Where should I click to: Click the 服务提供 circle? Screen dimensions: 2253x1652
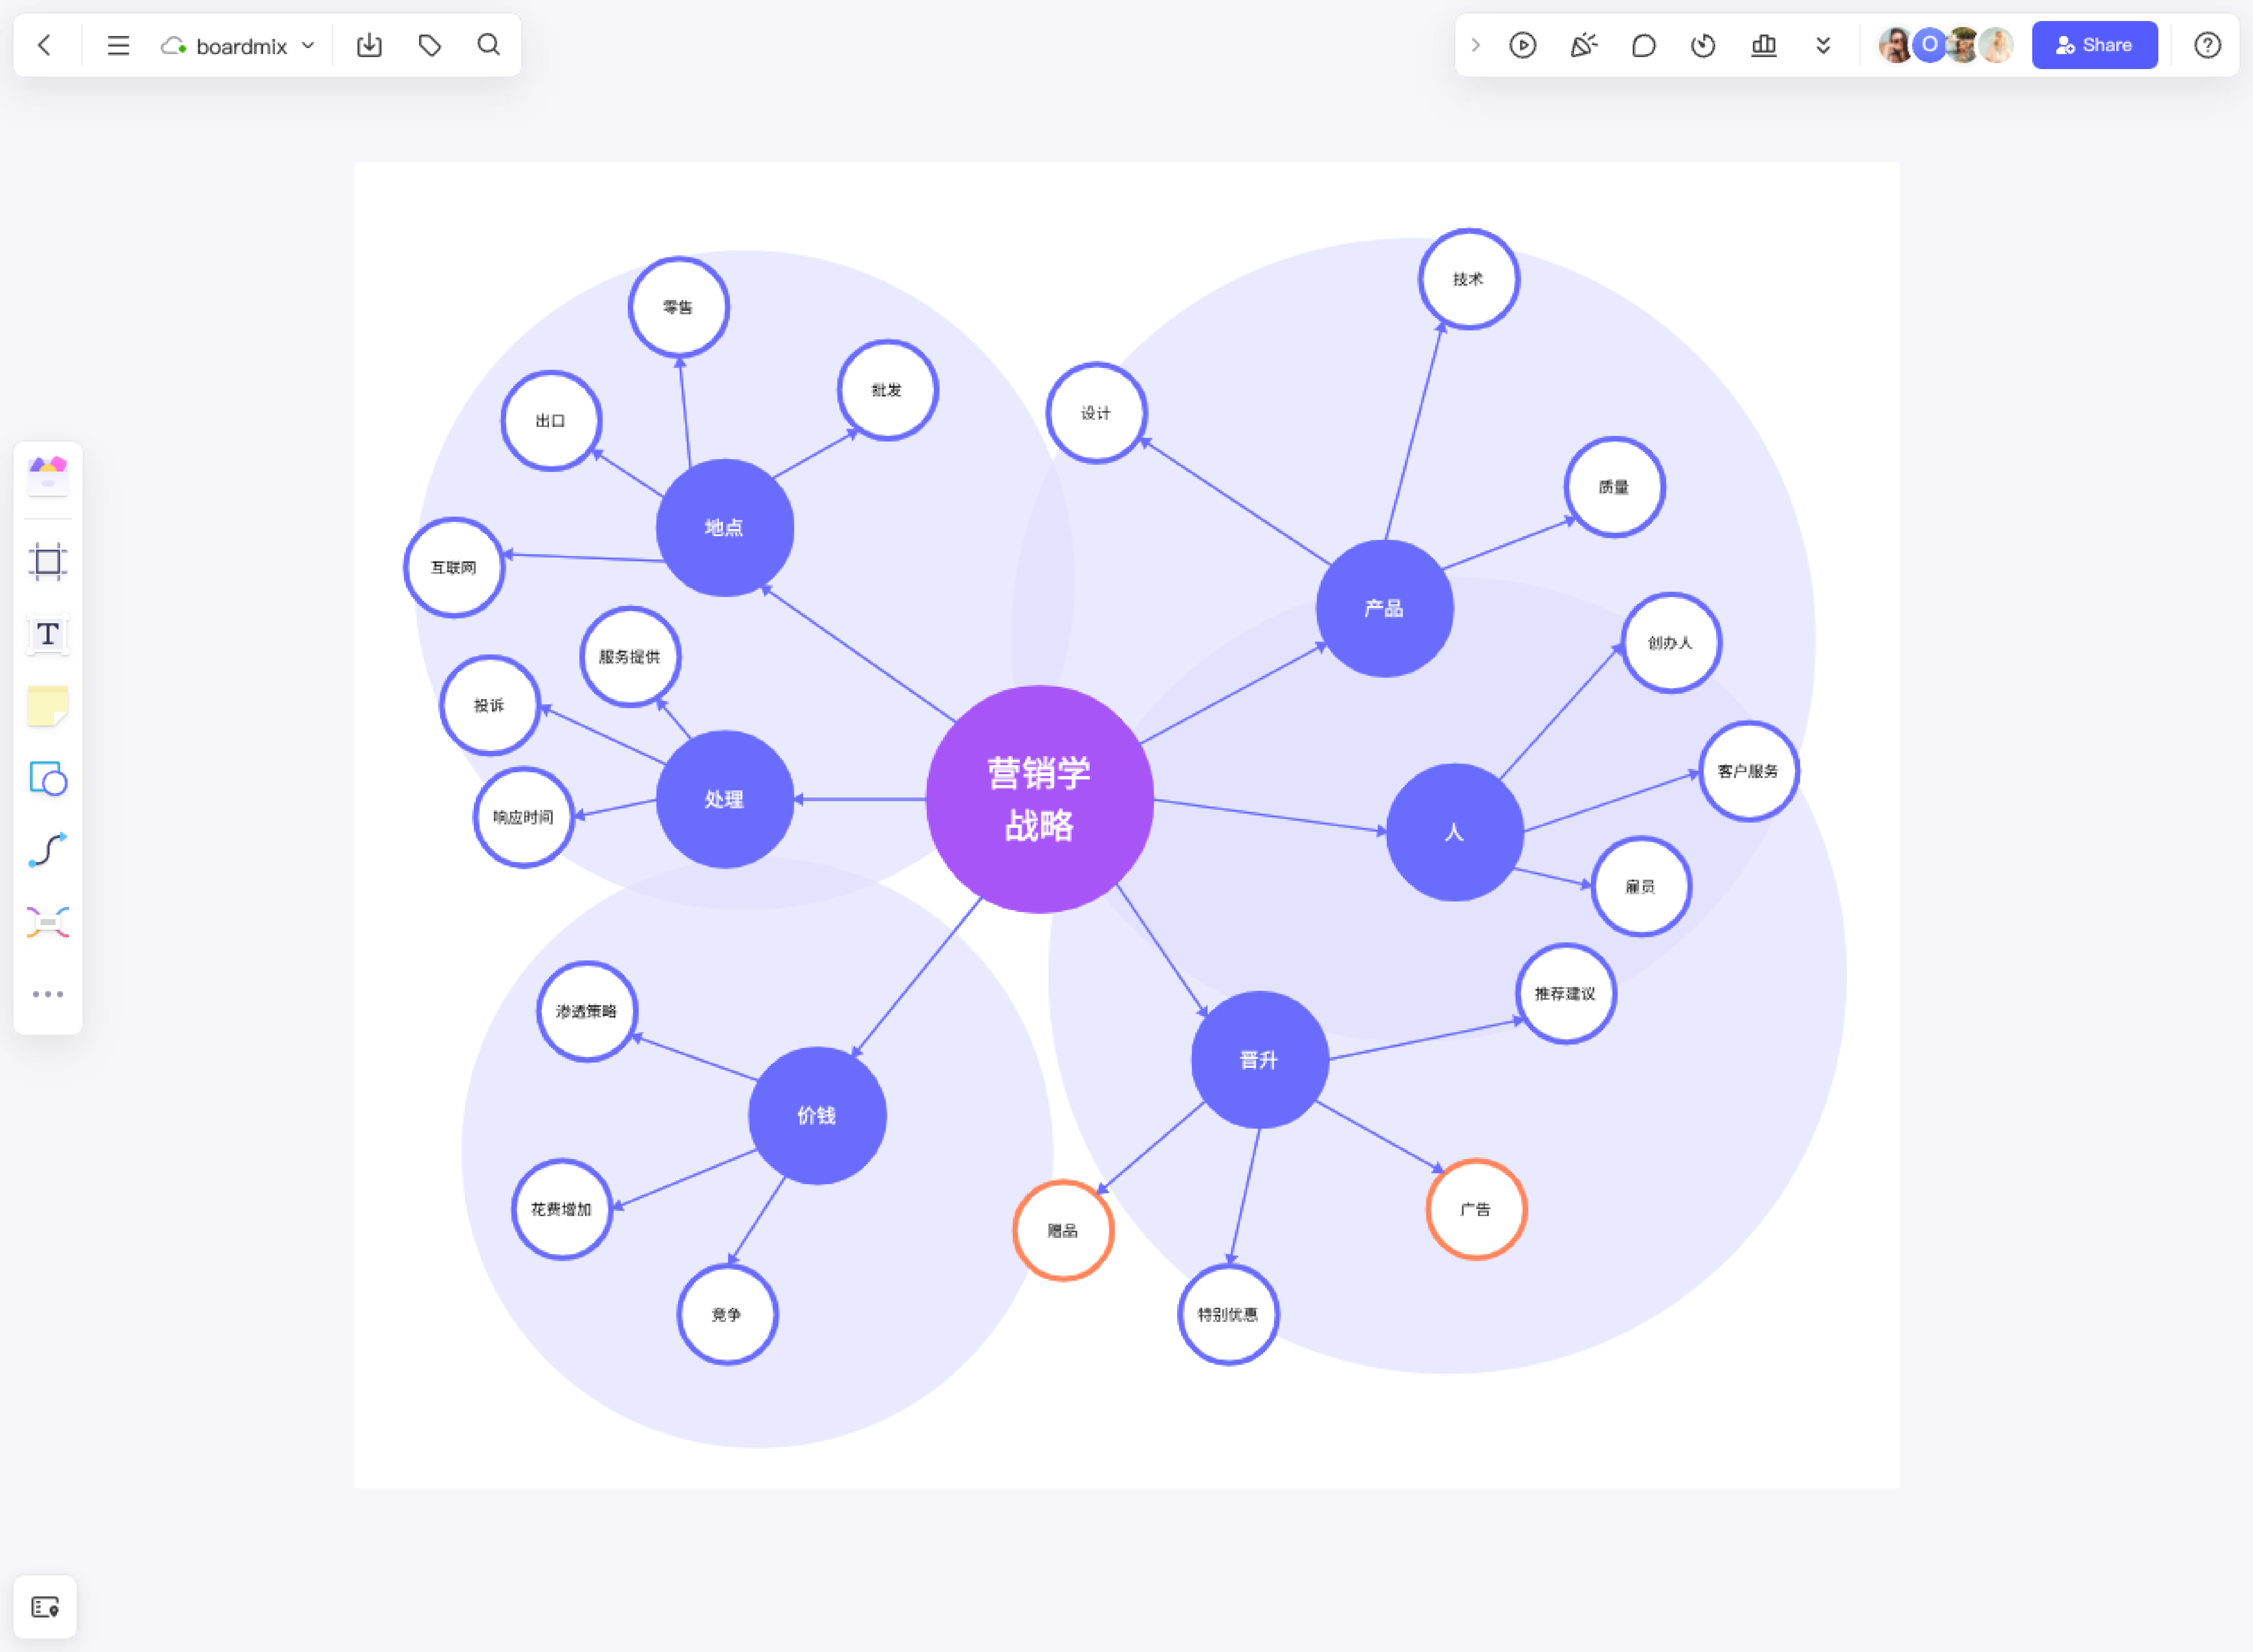630,657
